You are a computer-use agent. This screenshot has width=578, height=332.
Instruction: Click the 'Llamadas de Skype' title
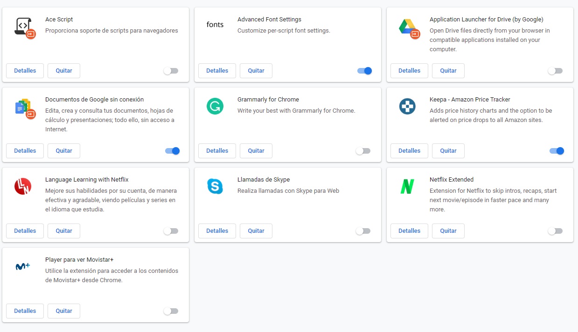[264, 180]
